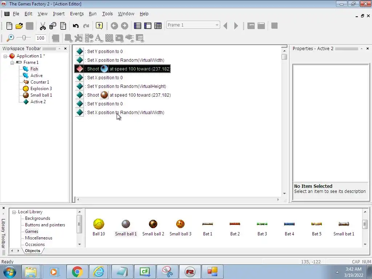Viewport: 372px width, 279px height.
Task: Click the Open folder icon
Action: 19,26
